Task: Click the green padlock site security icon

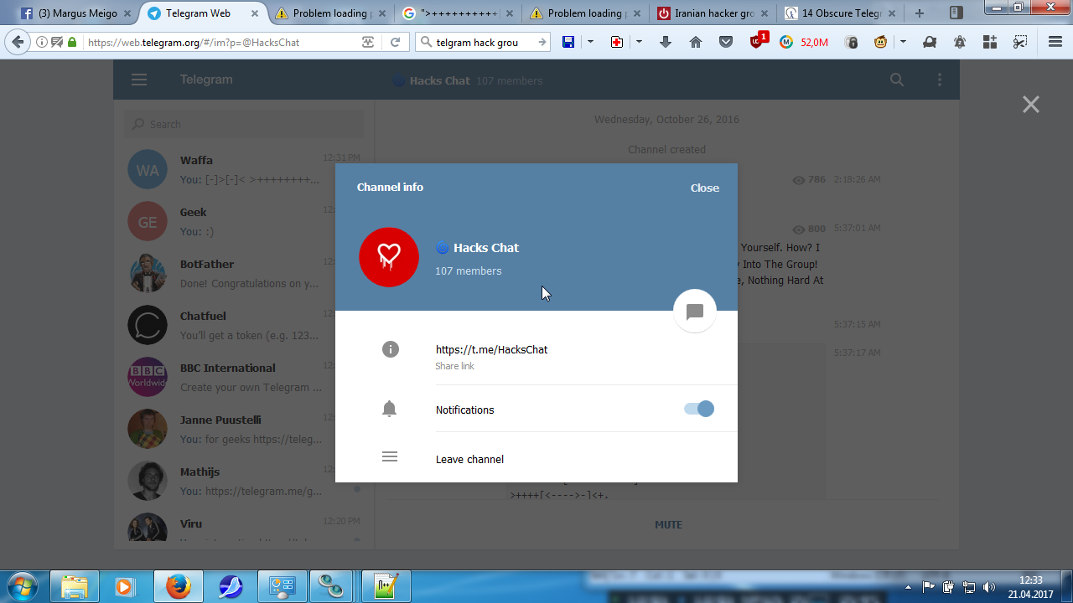Action: click(x=72, y=42)
